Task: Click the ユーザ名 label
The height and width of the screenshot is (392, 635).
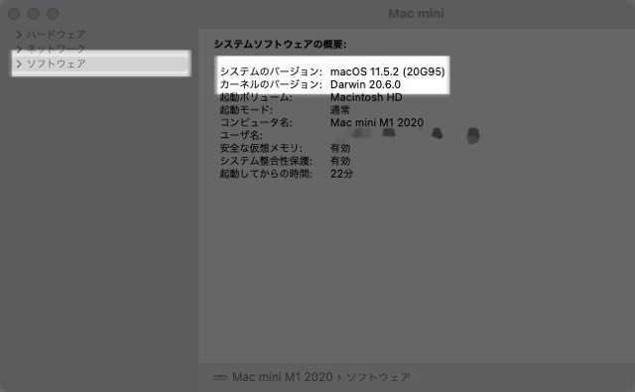Action: [240, 135]
